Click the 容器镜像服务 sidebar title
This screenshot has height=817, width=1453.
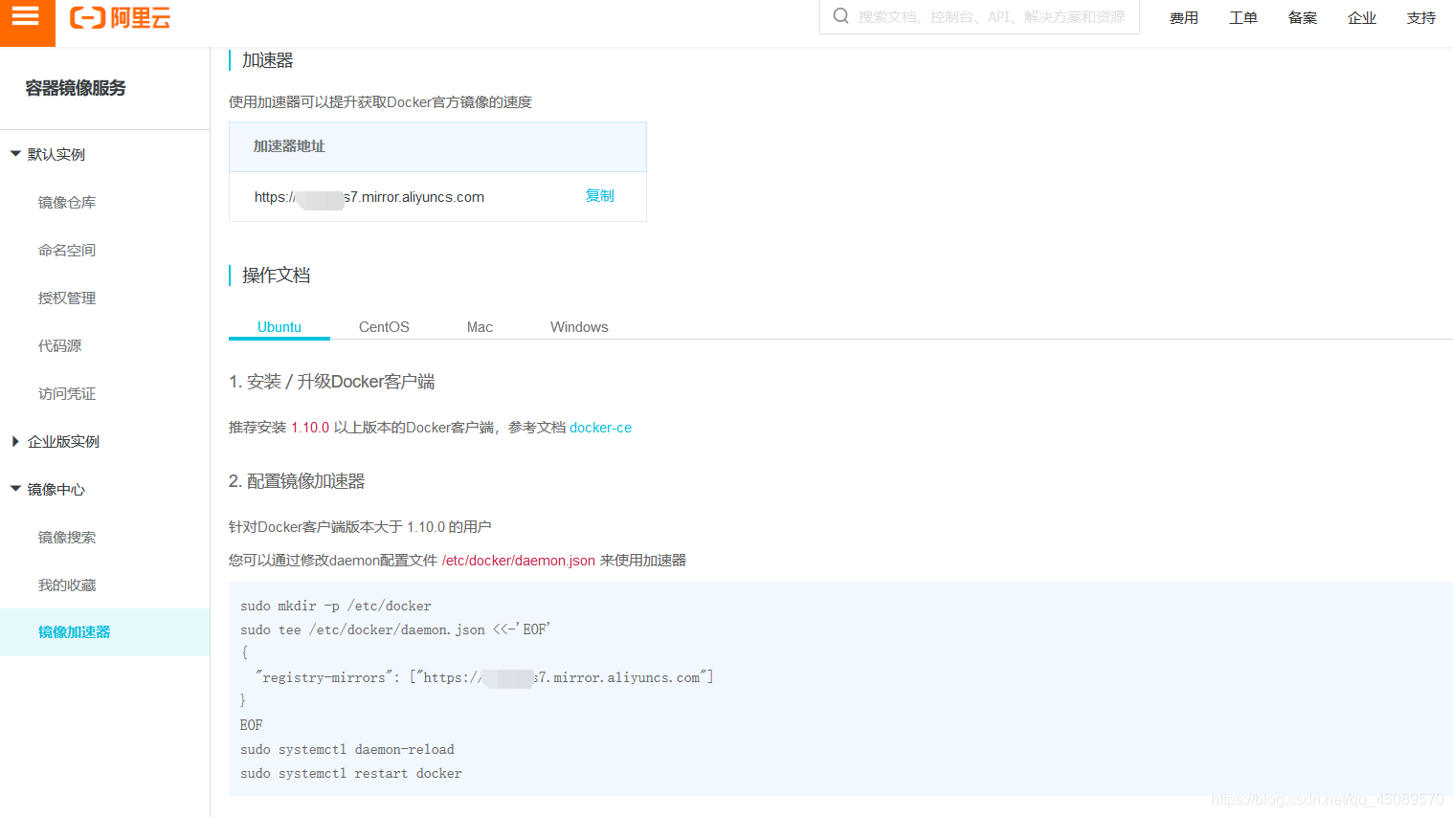click(76, 88)
